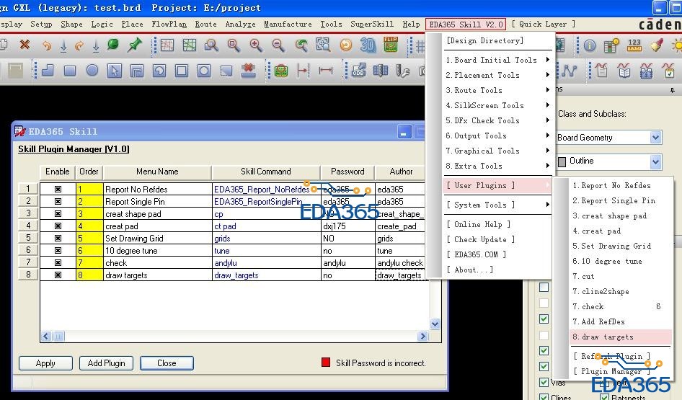The image size is (682, 400).
Task: Click the Online Help entry
Action: [479, 224]
